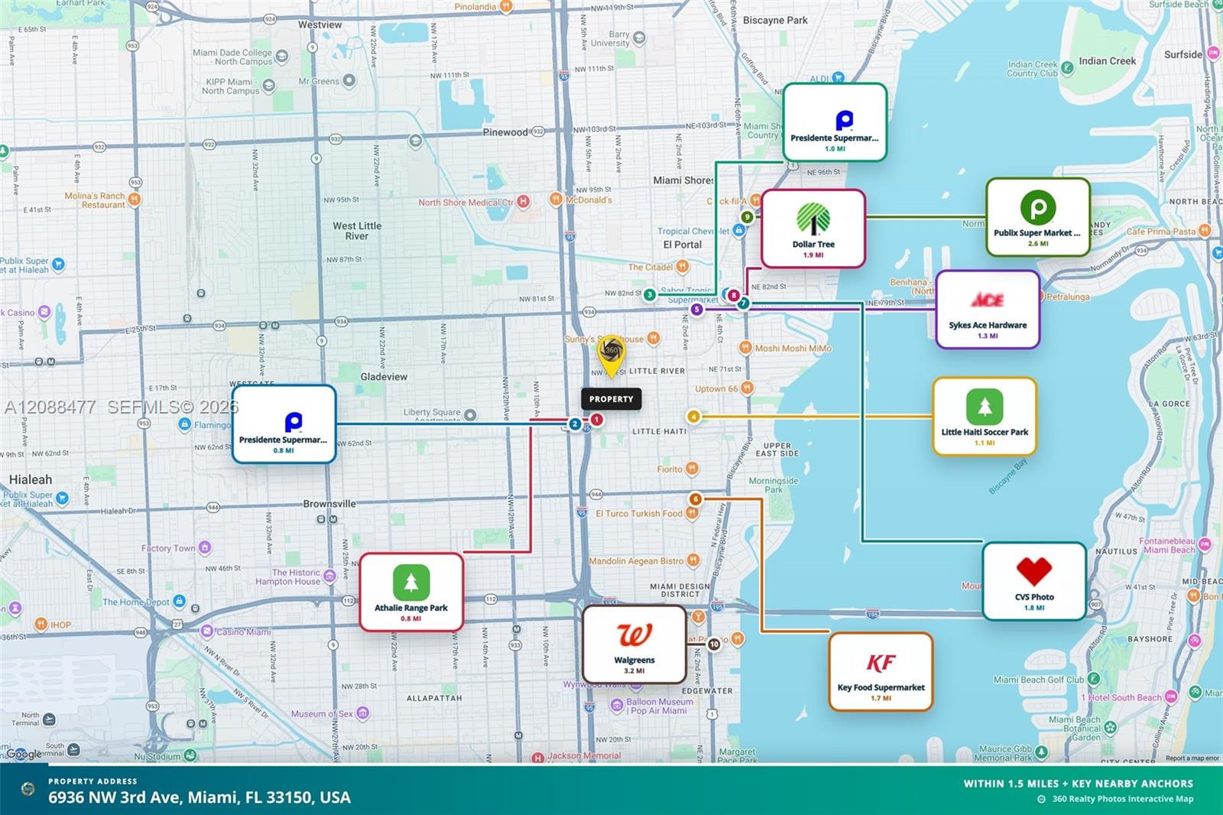Open the Publix Super Market 2.6 MI card
The image size is (1223, 815).
click(x=1037, y=217)
